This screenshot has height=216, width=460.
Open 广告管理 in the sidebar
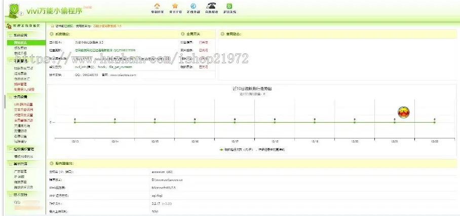[19, 171]
